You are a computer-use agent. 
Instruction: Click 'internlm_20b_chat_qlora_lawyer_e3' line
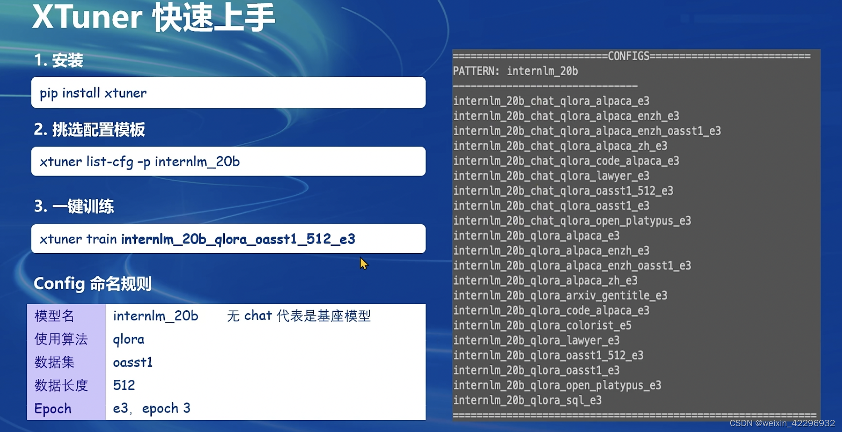pyautogui.click(x=551, y=176)
